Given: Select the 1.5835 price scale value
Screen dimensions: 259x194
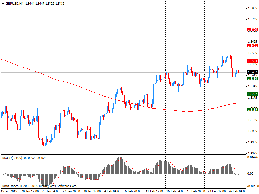Looking at the screenshot, I should point(253,8).
